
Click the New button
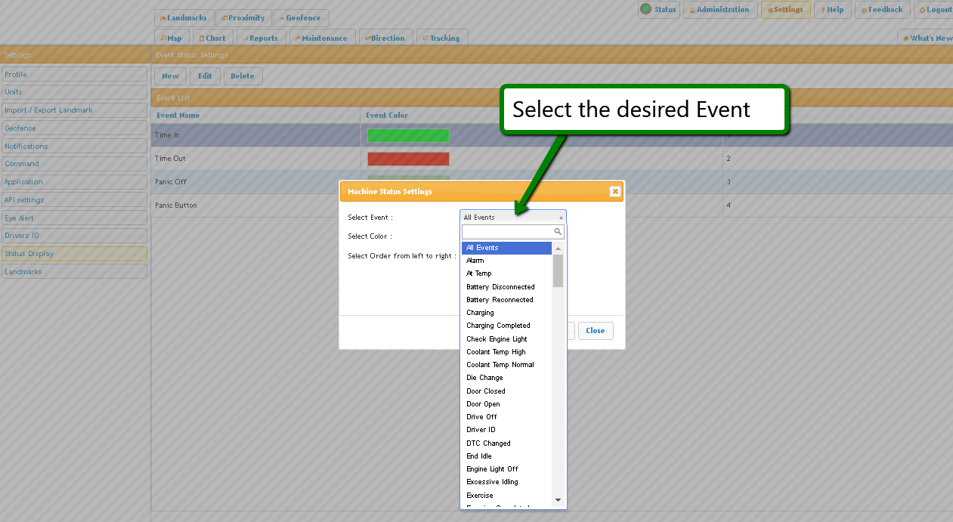pos(170,76)
